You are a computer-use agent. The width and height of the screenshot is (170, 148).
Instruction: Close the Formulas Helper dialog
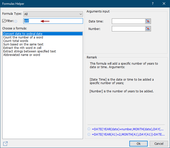pos(164,4)
